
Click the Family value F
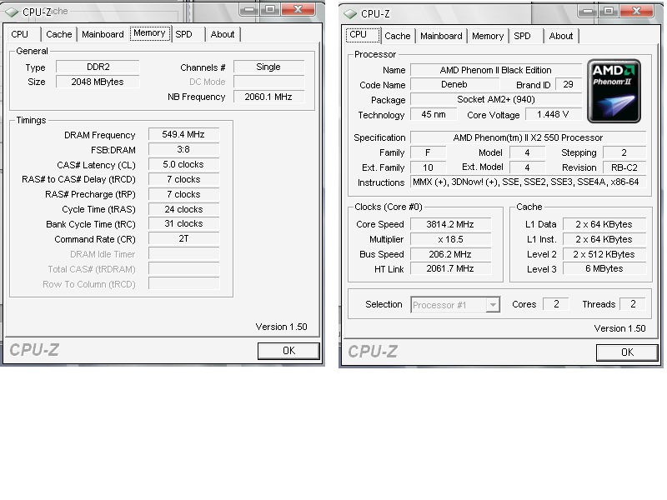point(428,152)
